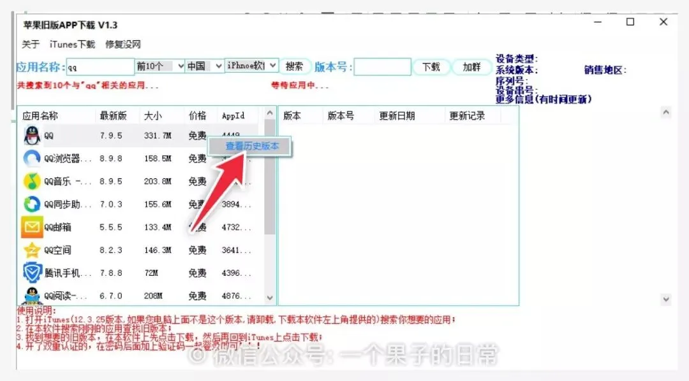
Task: Open the 修复没网 menu
Action: pyautogui.click(x=123, y=45)
